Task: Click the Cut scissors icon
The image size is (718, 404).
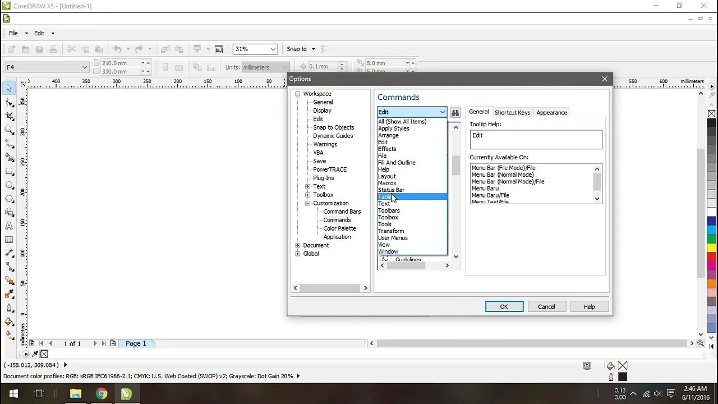Action: (71, 49)
